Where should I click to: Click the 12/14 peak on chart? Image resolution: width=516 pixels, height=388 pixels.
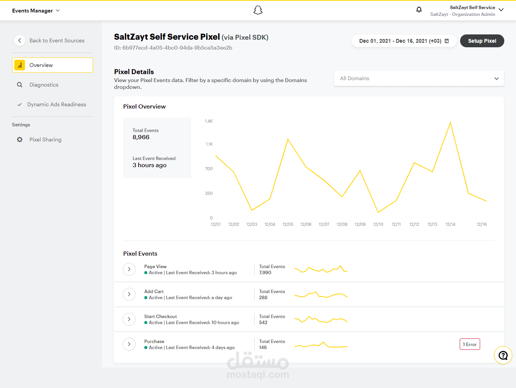450,122
